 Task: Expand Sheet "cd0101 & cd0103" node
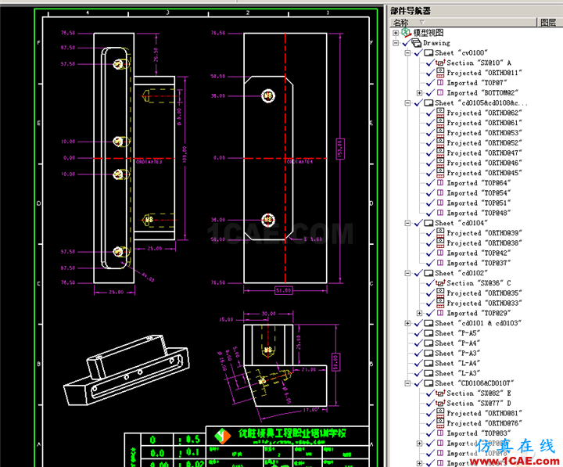pyautogui.click(x=407, y=323)
